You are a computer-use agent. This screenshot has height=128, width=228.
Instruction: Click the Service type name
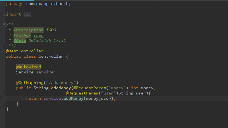(25, 72)
